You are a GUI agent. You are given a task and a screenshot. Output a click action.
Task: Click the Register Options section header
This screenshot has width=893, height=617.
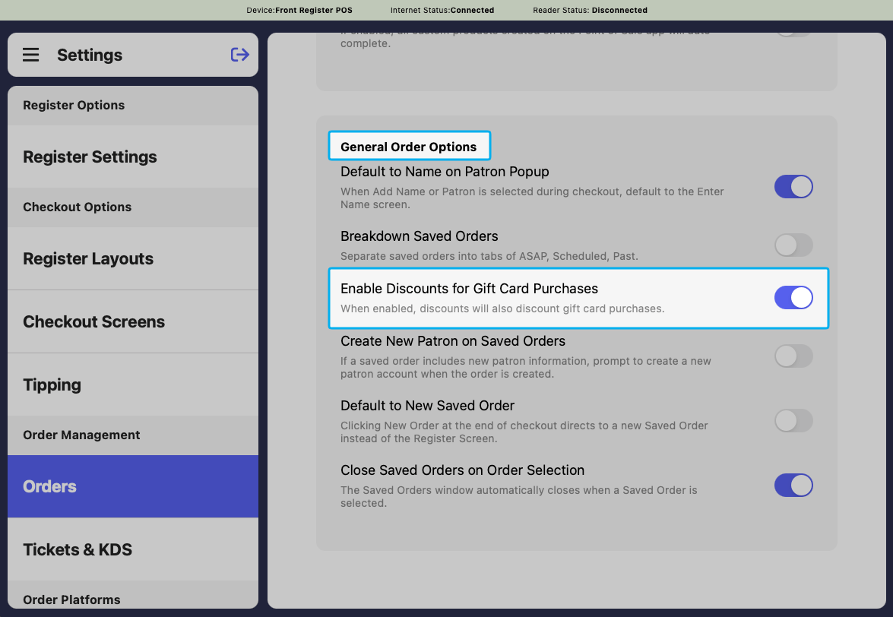pyautogui.click(x=74, y=106)
